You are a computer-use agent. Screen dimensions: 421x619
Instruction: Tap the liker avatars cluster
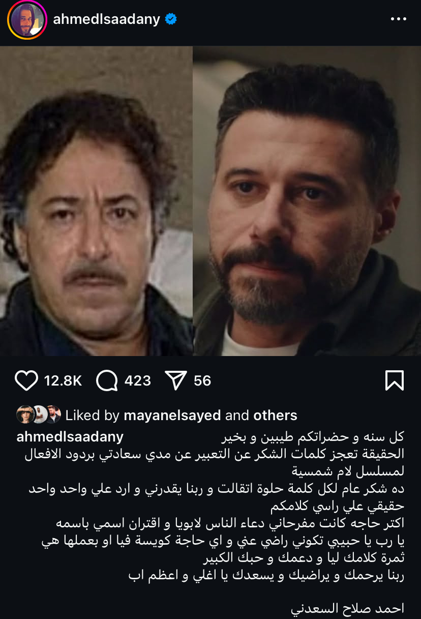(39, 415)
